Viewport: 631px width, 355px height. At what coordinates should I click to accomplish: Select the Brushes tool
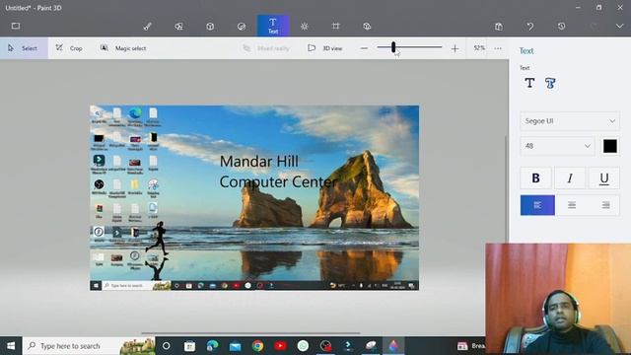147,27
